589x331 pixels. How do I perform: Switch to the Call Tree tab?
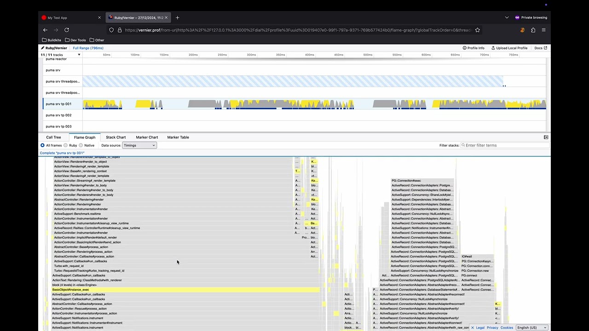[x=53, y=137]
